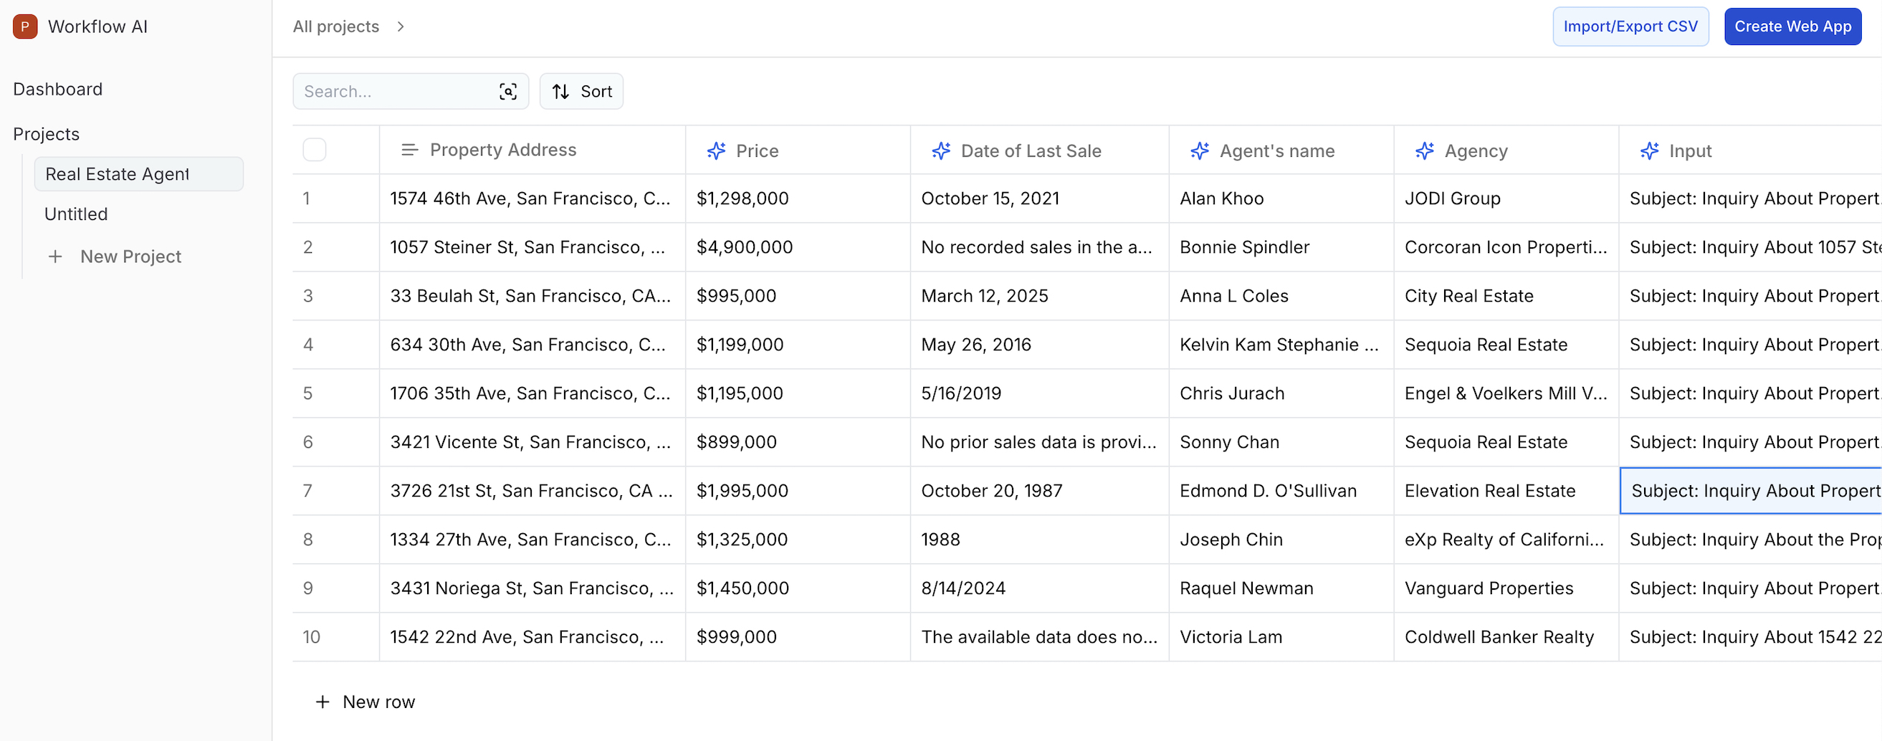Image resolution: width=1882 pixels, height=741 pixels.
Task: Open the Sort options
Action: [581, 91]
